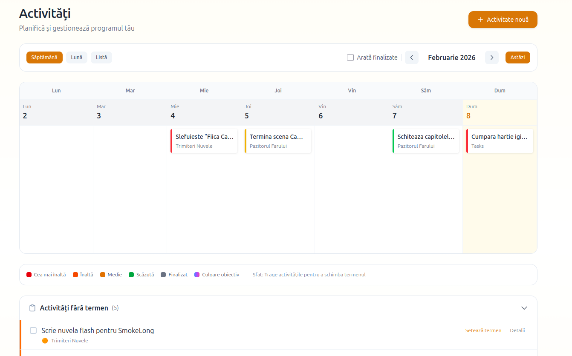This screenshot has width=572, height=356.
Task: Open the Setează termen link
Action: [x=483, y=330]
